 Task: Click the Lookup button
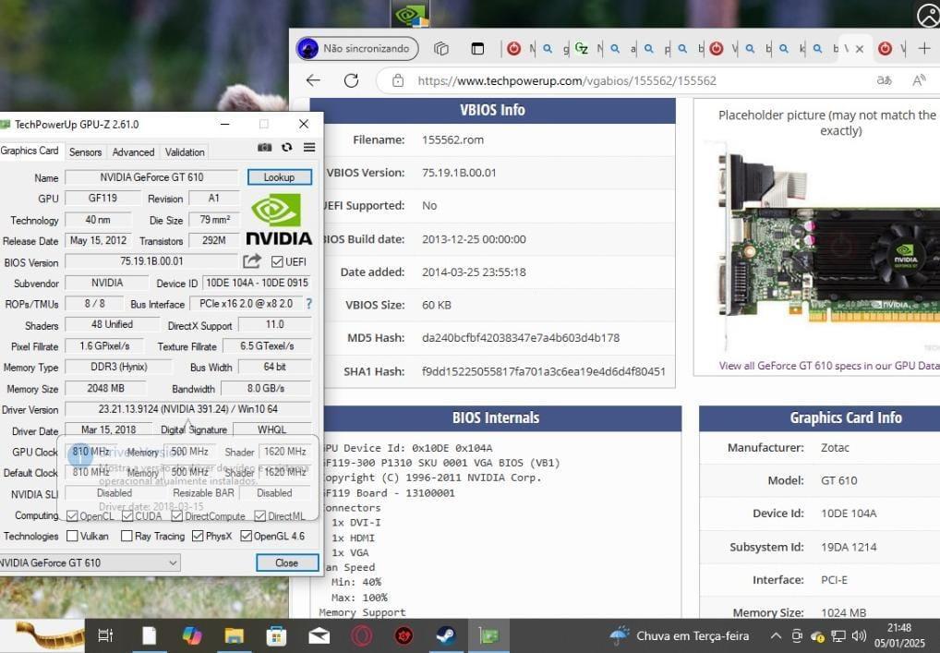pyautogui.click(x=280, y=177)
